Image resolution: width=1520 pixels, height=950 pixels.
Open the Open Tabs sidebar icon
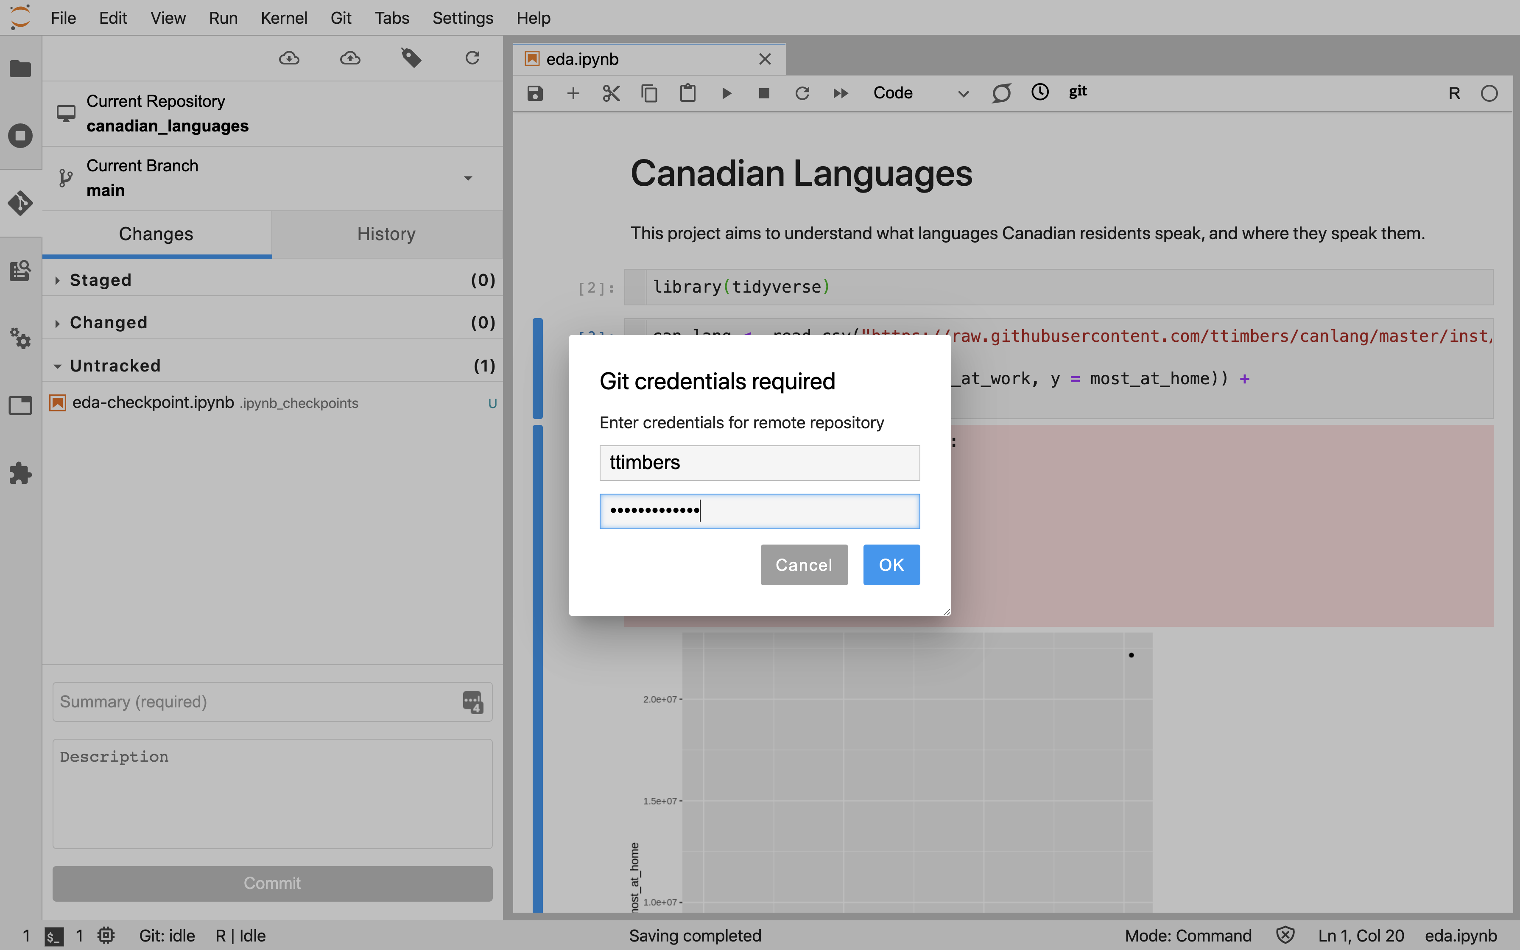click(20, 405)
